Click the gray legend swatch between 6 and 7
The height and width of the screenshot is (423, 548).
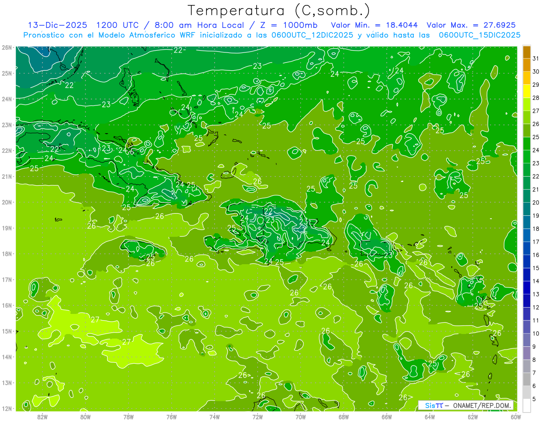(527, 379)
